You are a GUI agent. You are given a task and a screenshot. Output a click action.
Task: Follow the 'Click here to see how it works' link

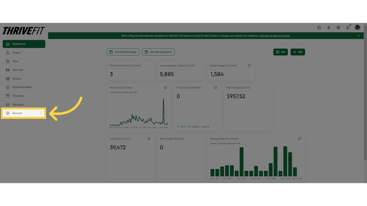point(275,36)
